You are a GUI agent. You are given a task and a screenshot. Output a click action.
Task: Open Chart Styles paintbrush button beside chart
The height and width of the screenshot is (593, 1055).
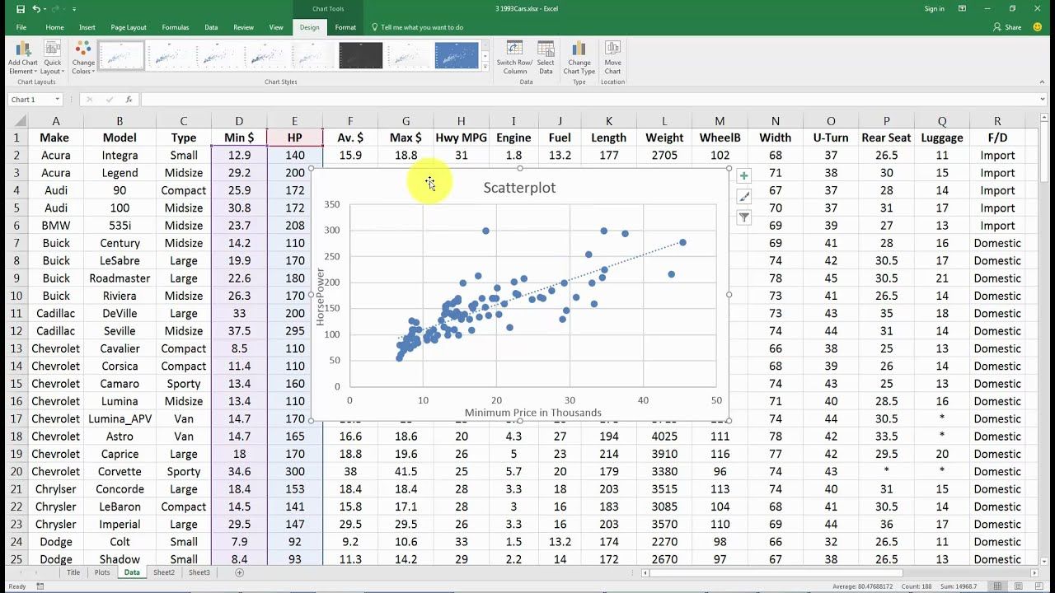point(743,197)
